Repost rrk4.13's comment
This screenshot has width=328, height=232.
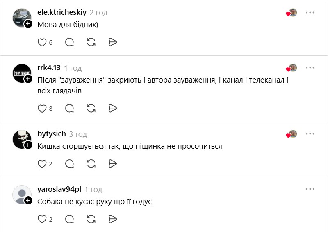click(x=91, y=108)
